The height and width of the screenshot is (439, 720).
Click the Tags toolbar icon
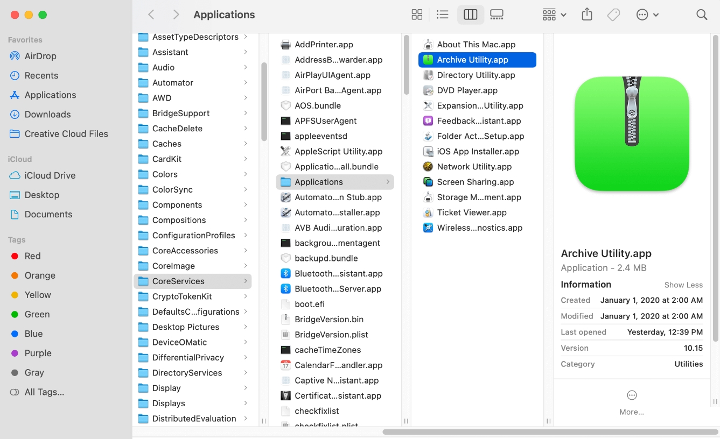(613, 15)
